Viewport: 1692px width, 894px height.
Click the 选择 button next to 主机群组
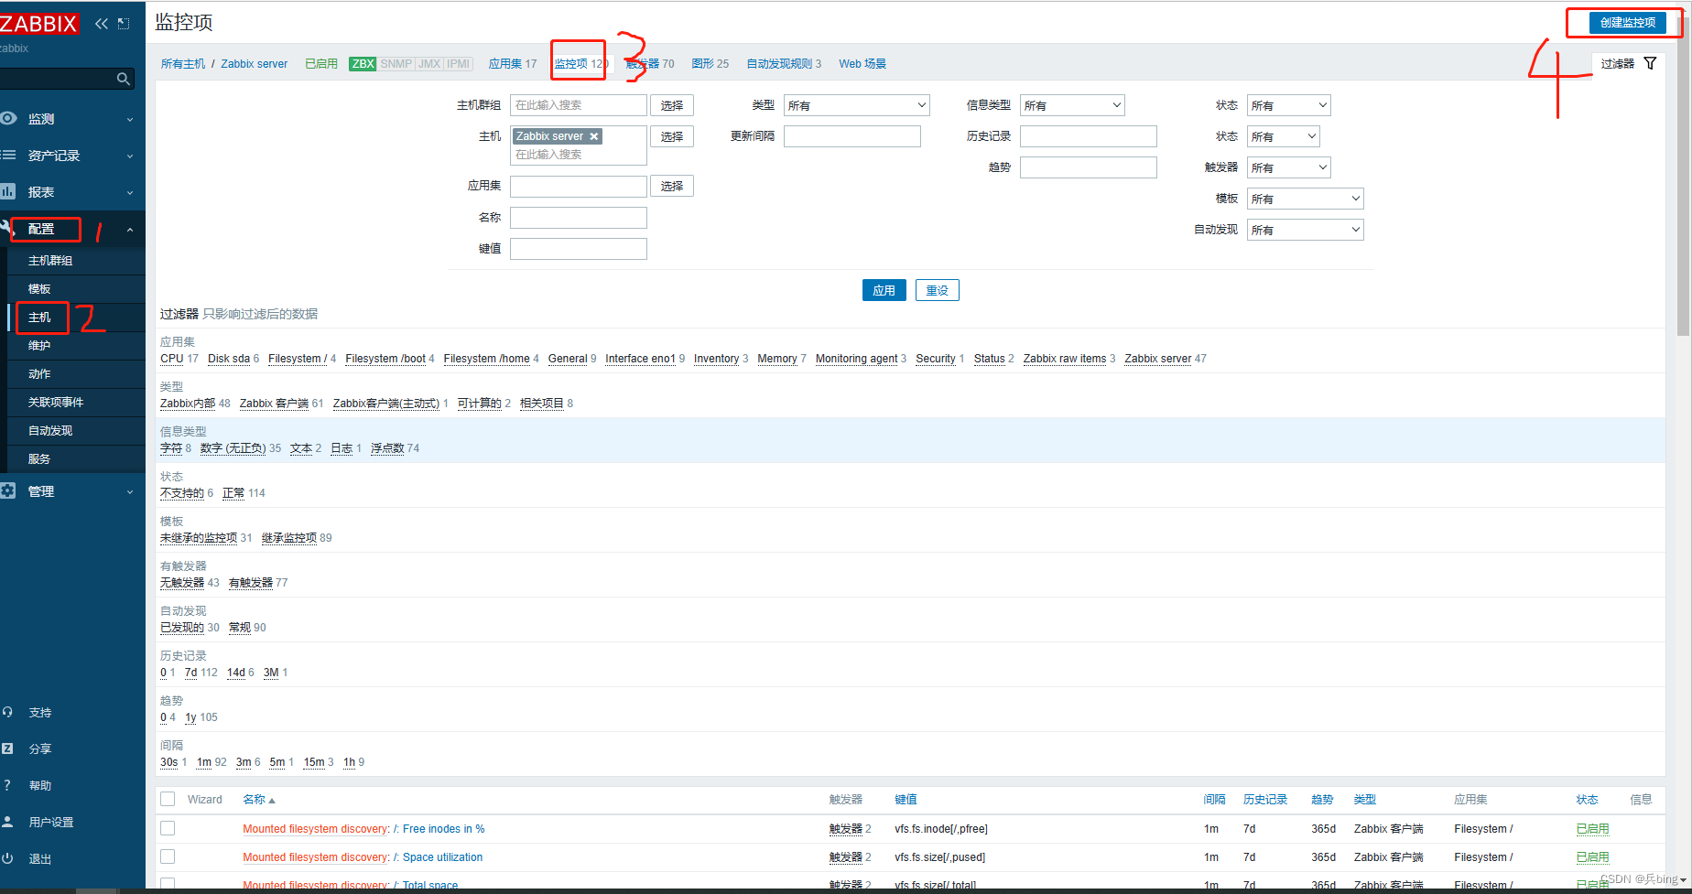point(672,105)
